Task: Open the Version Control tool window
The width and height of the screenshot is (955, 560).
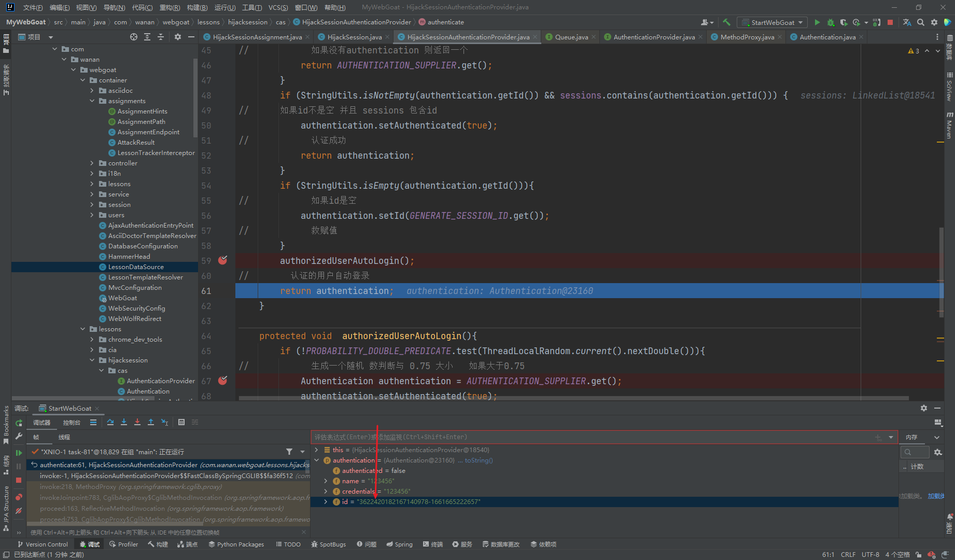Action: coord(43,544)
